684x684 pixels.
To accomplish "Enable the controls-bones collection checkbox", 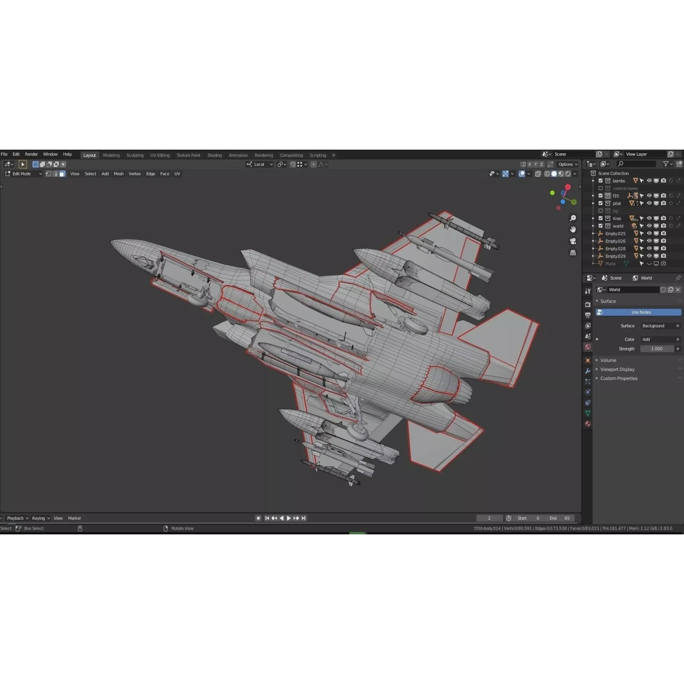I will [600, 188].
